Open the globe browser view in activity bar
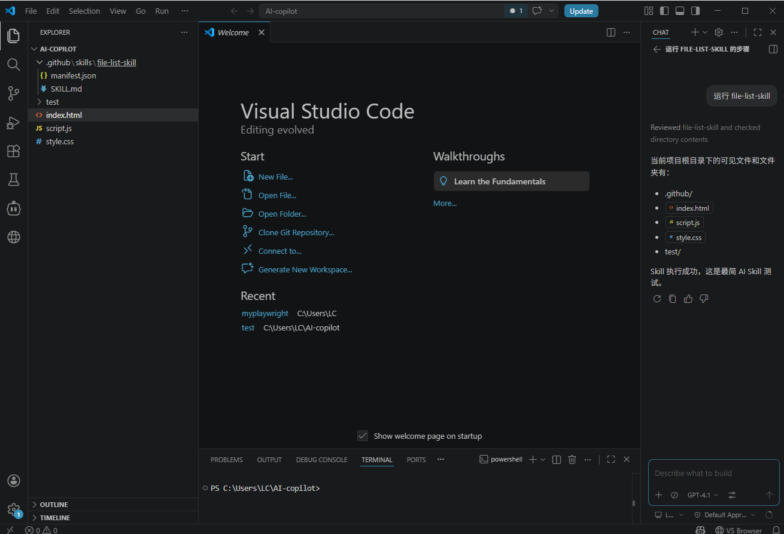The image size is (784, 534). (13, 237)
